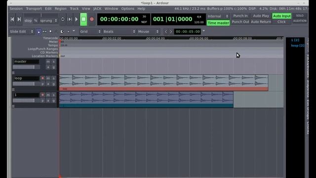The width and height of the screenshot is (316, 178).
Task: Open automation 'a' on track 1
Action: [x=48, y=100]
